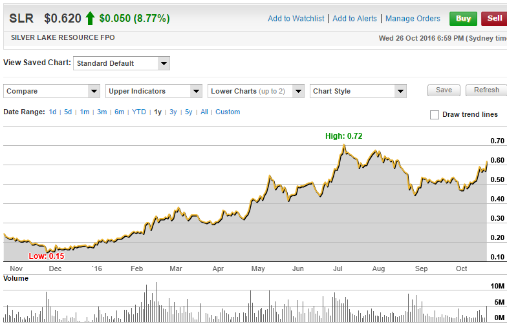Image resolution: width=507 pixels, height=324 pixels.
Task: Open Add to Watchlist link
Action: click(296, 19)
